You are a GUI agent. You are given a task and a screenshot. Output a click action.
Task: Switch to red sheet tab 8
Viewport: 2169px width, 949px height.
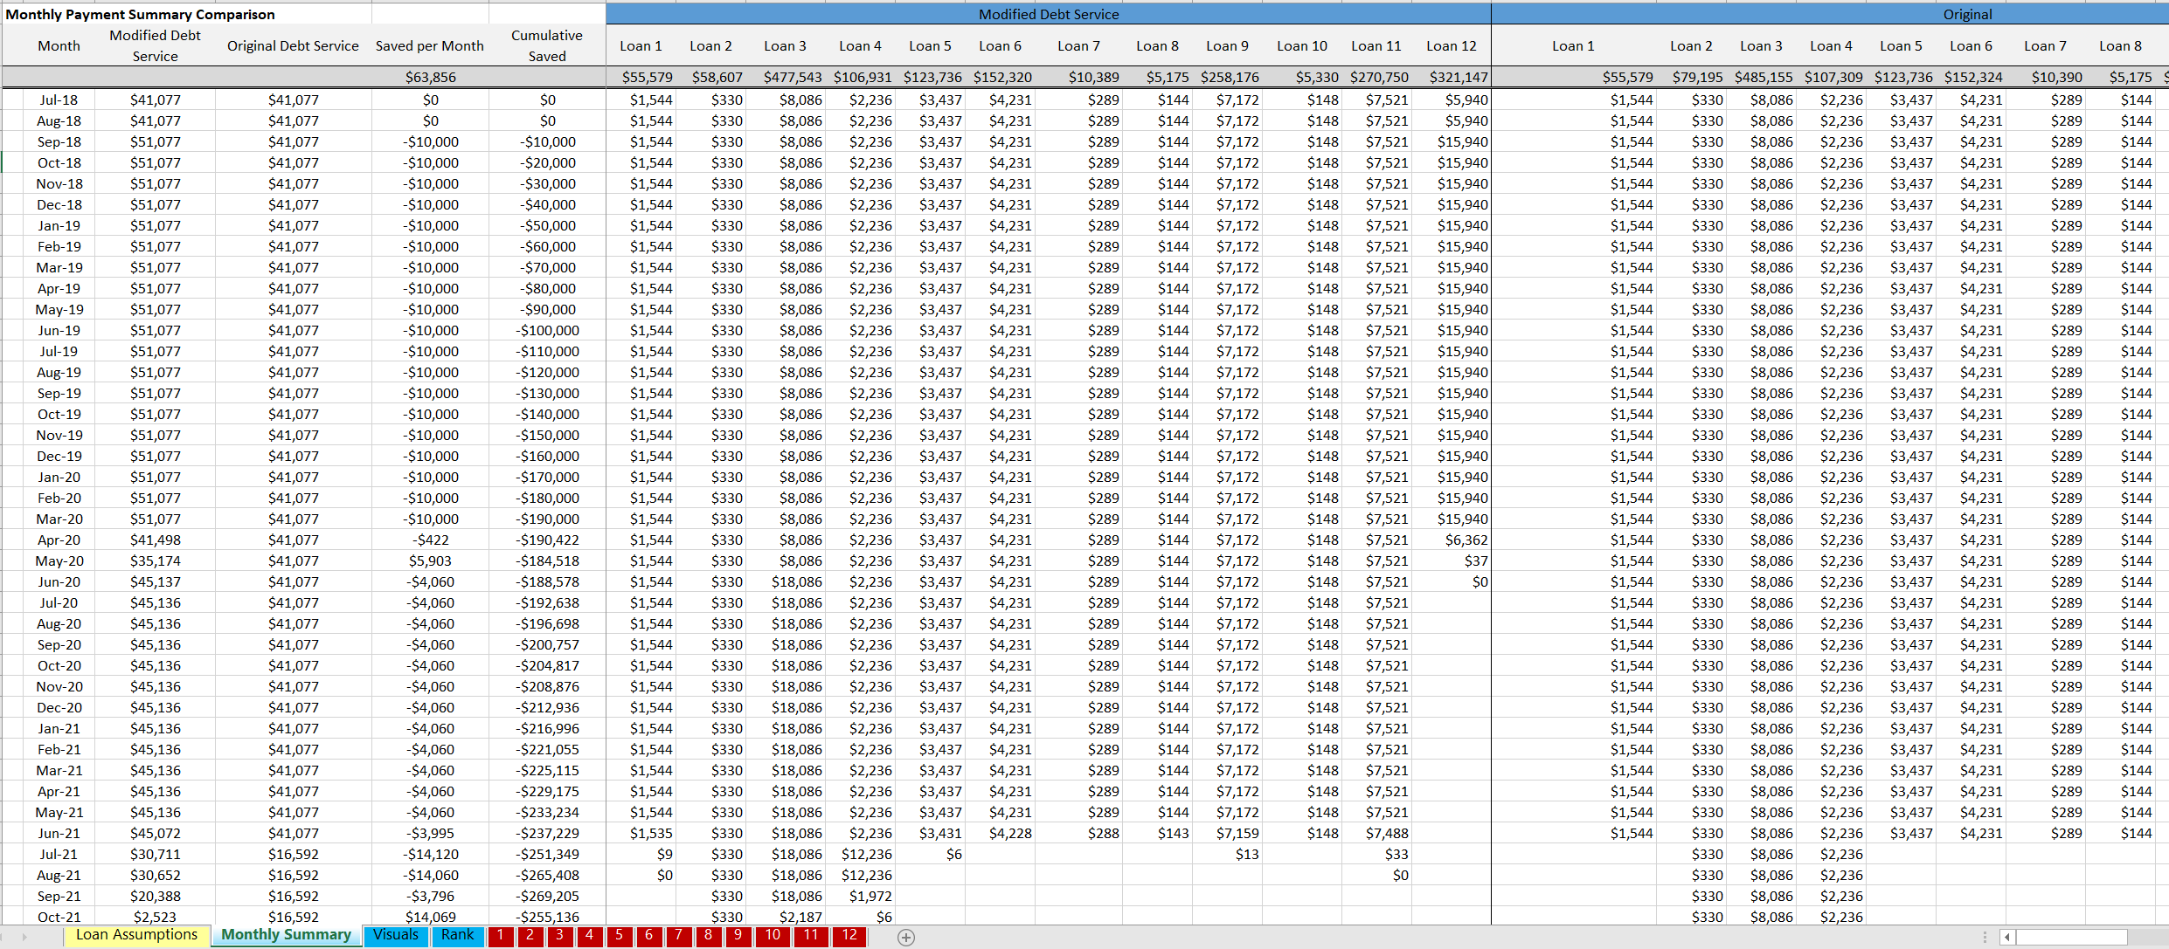pyautogui.click(x=708, y=935)
